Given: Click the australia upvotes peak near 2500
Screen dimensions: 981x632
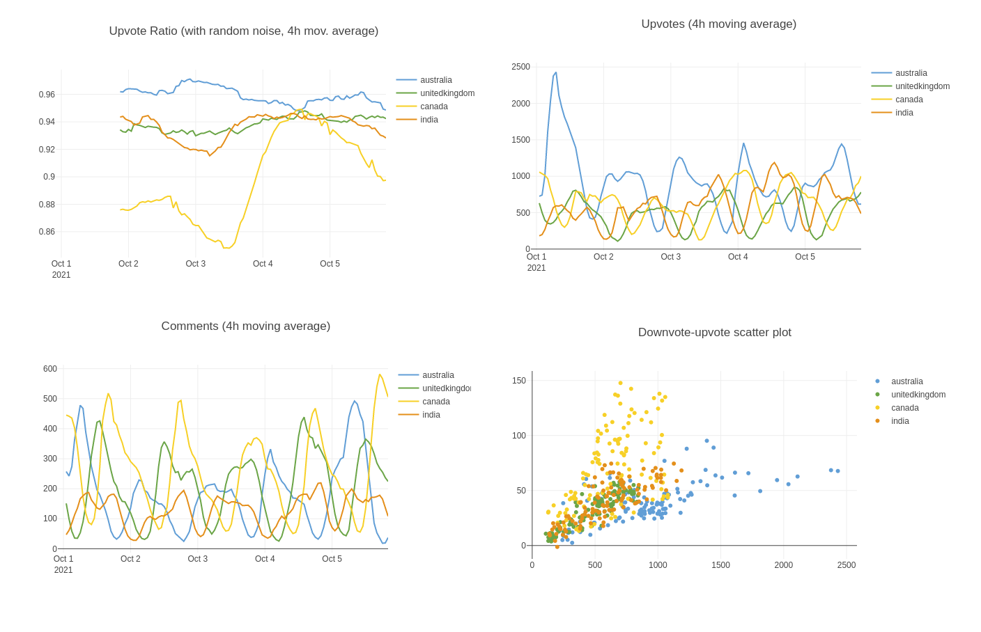Looking at the screenshot, I should (x=555, y=72).
